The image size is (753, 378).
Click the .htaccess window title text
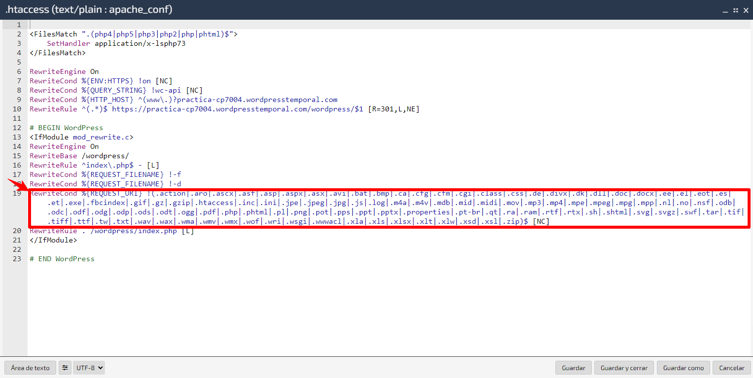(x=89, y=10)
